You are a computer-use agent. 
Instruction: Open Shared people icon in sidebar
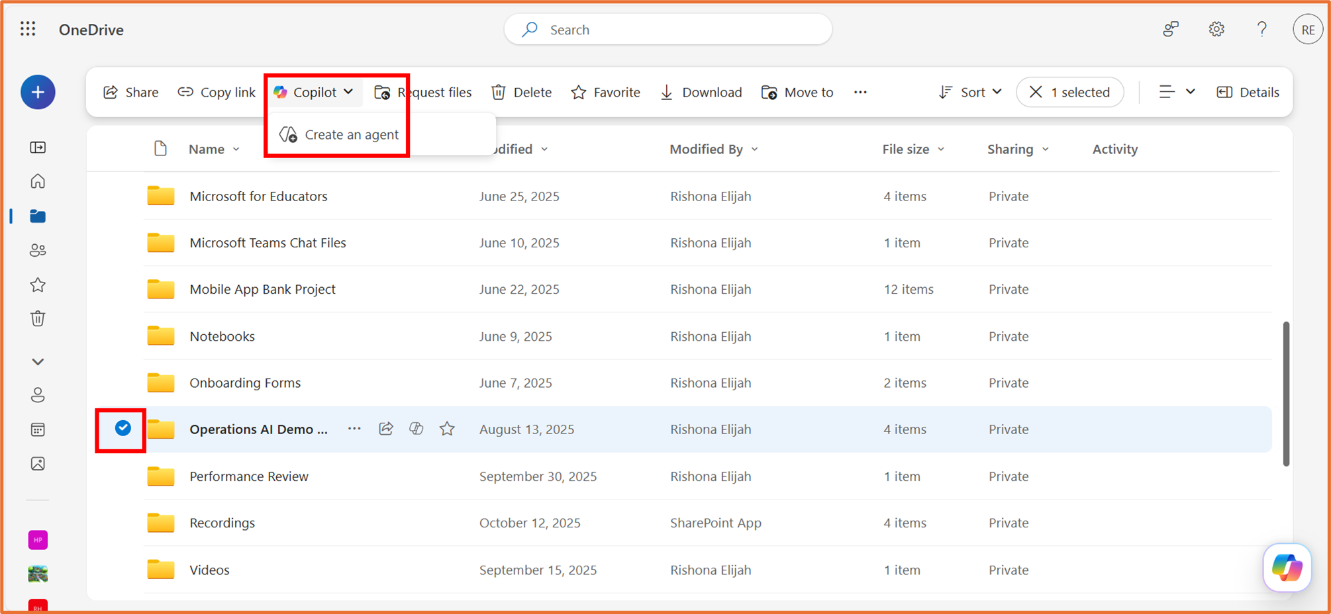(x=38, y=250)
